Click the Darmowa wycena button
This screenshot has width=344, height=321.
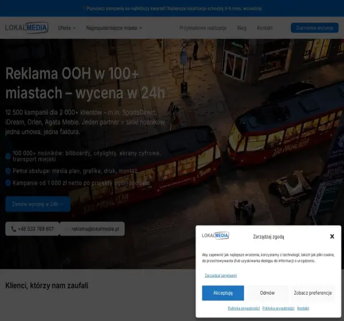point(314,28)
